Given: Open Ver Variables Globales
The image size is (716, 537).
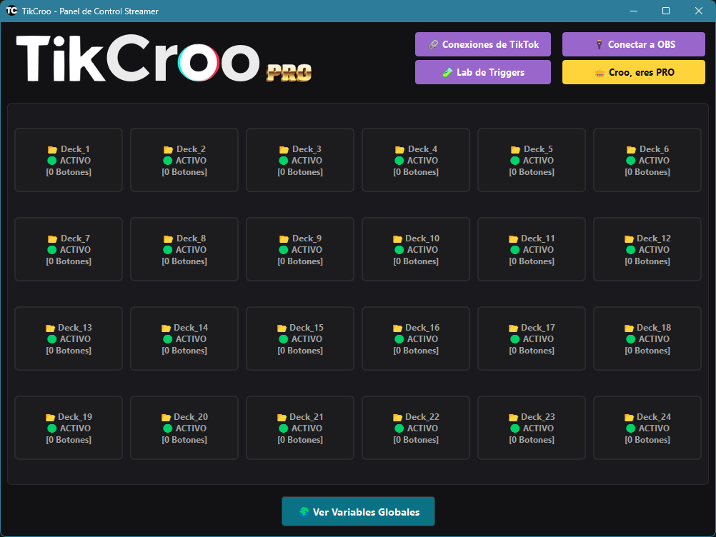Looking at the screenshot, I should 358,511.
